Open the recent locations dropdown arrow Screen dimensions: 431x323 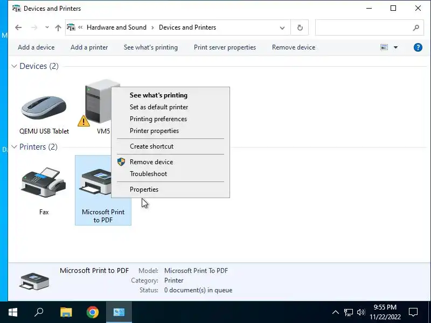tap(47, 27)
